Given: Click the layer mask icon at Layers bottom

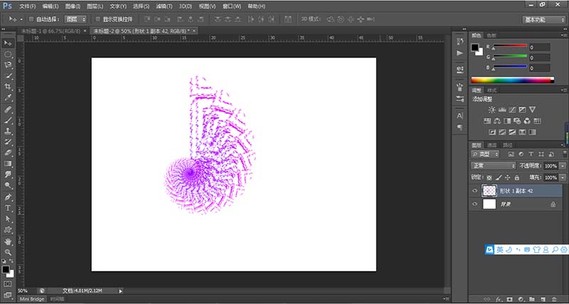Looking at the screenshot, I should 509,299.
